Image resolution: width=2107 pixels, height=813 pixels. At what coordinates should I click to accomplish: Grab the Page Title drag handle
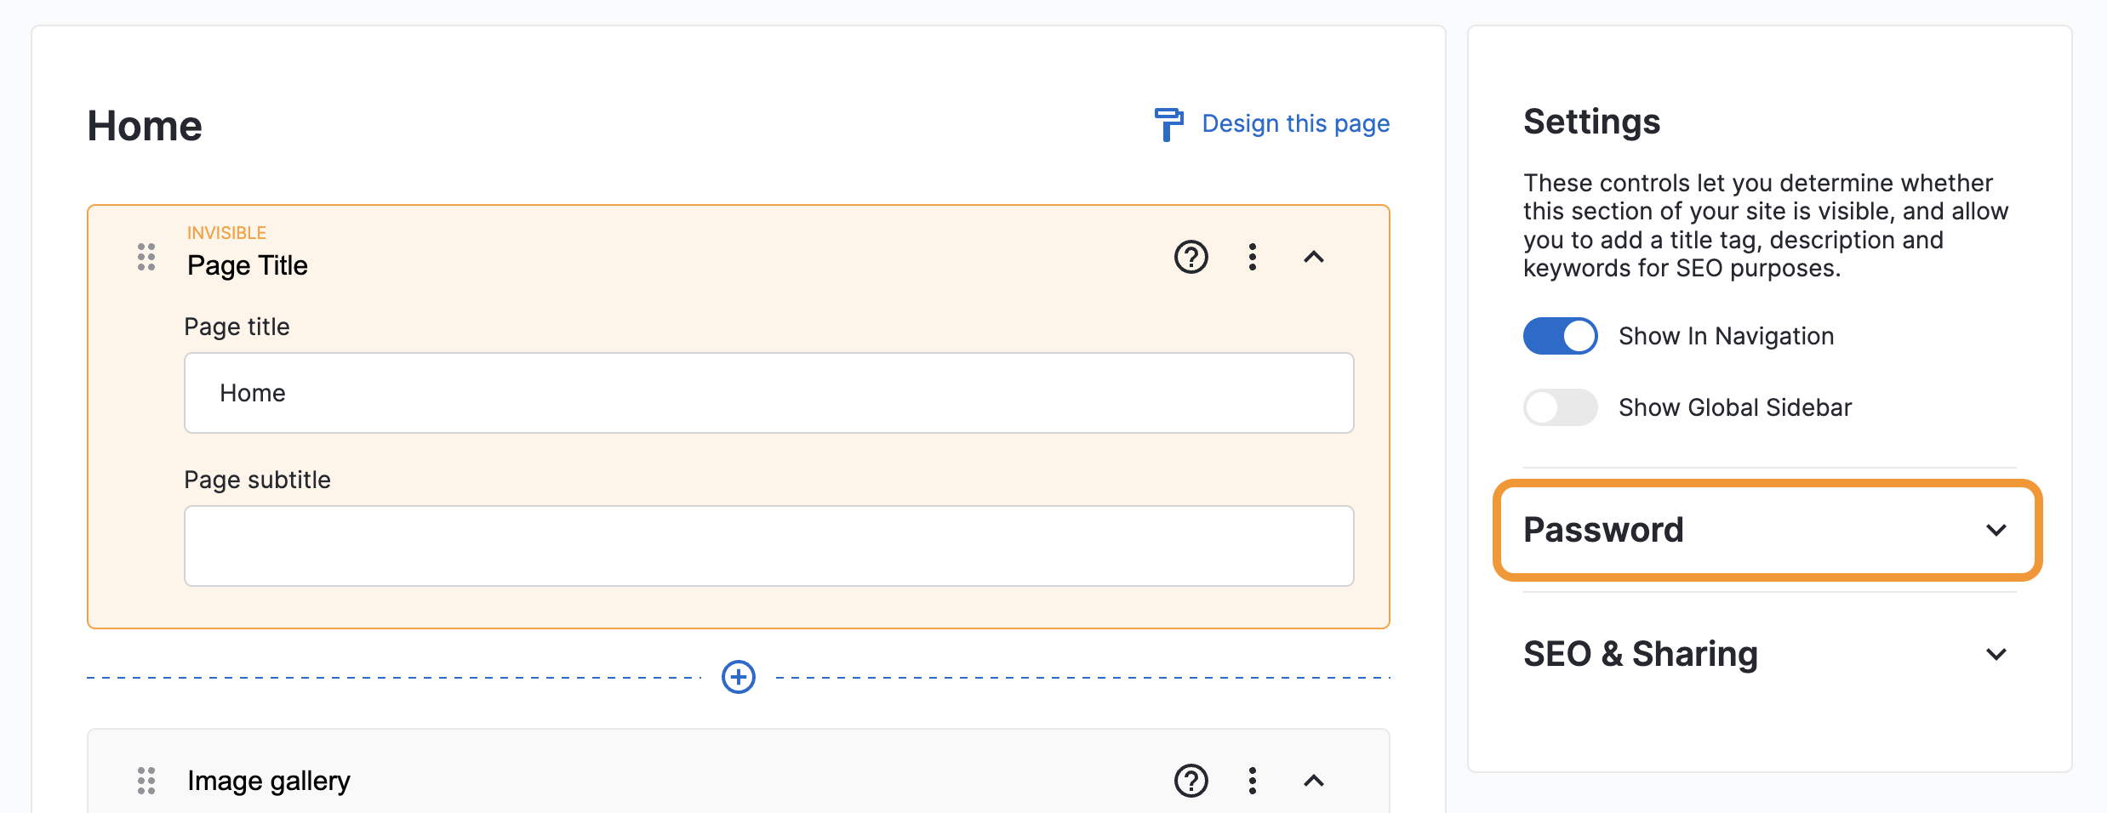coord(146,257)
